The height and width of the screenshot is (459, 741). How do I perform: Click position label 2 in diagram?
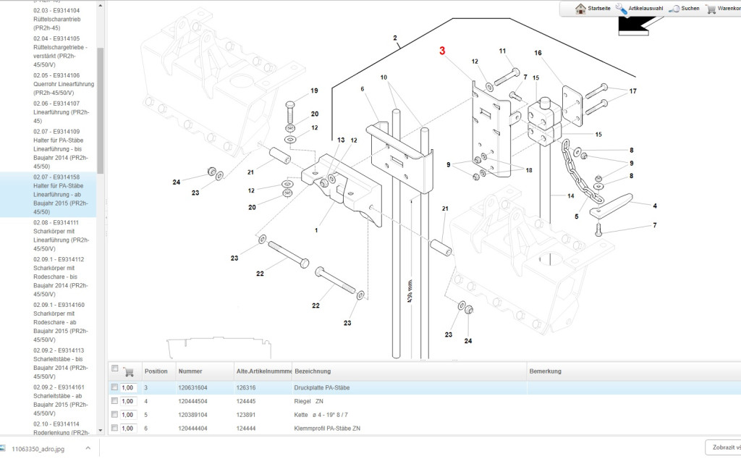point(395,38)
